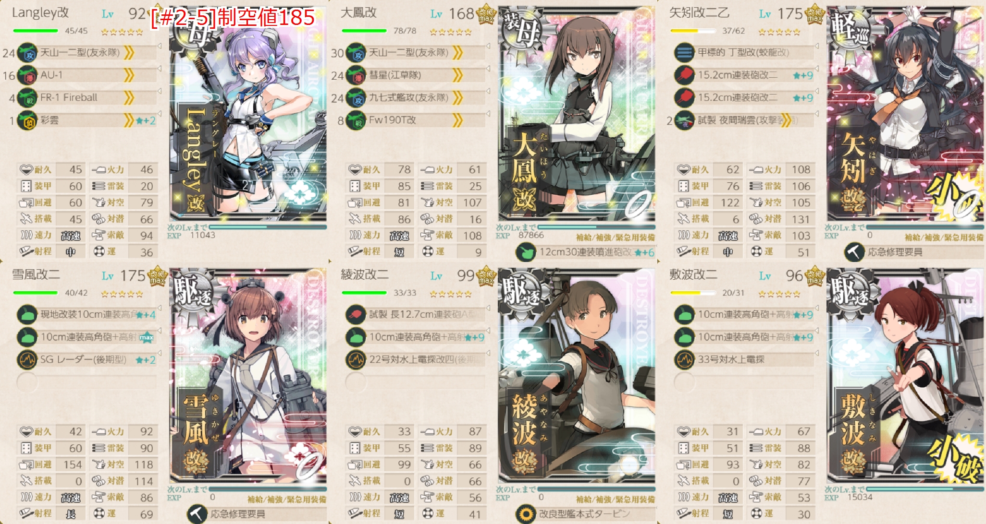Click the 33号対水上電探 radar icon

coord(685,360)
